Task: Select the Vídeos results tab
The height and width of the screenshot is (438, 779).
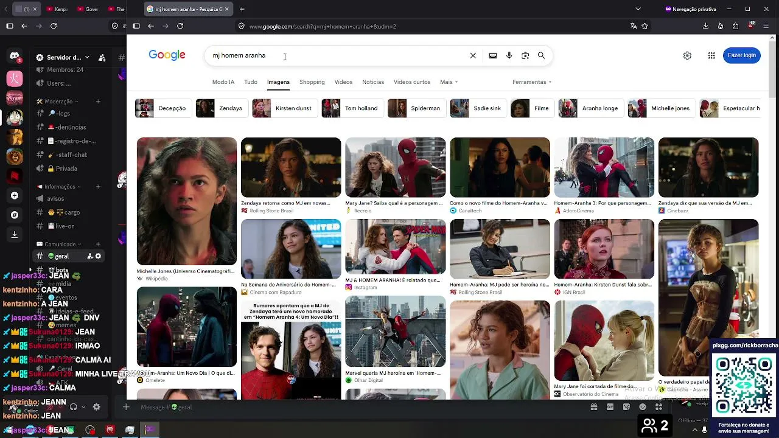Action: coord(343,82)
